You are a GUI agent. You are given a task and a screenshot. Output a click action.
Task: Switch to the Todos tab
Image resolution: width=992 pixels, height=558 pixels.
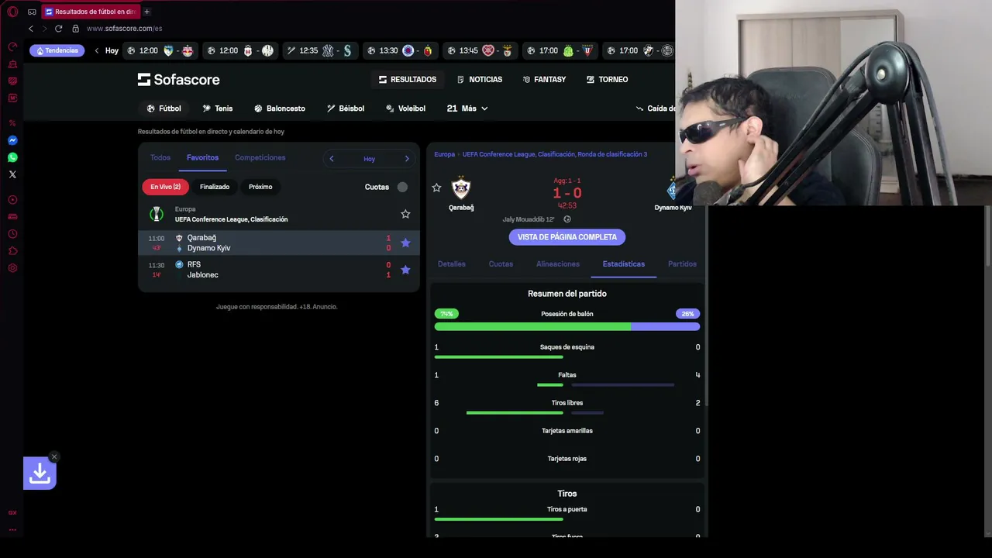tap(160, 157)
